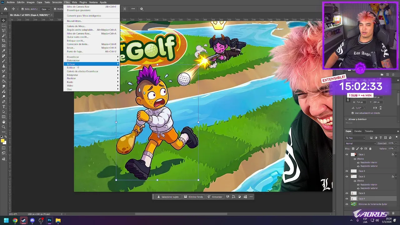Hide Ediciones de herramienta Quitar layer

[347, 204]
